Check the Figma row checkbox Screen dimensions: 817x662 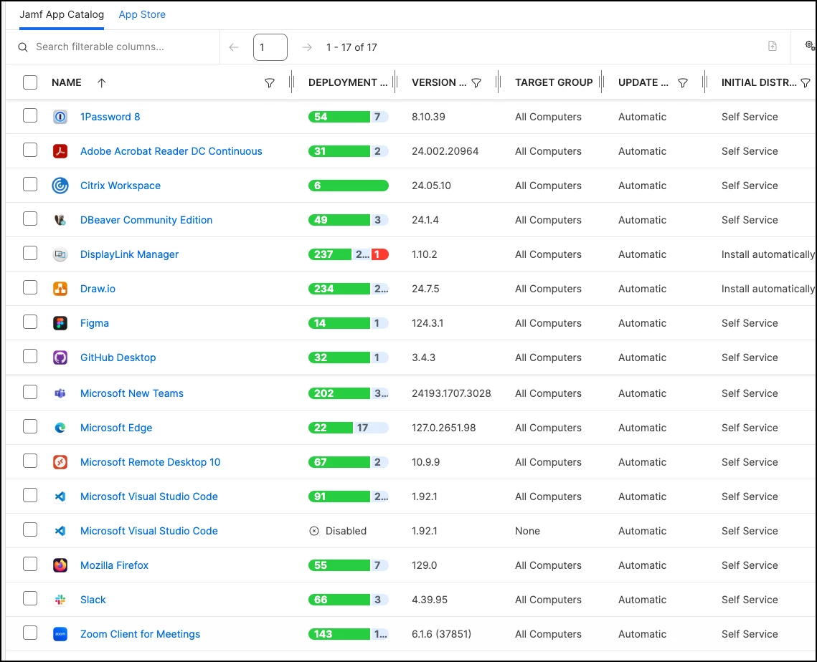tap(30, 322)
